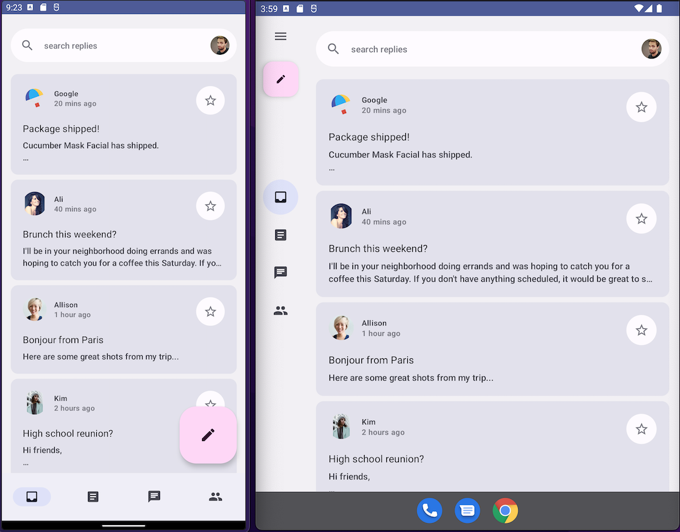Select the Inbox icon in the navigation rail
The image size is (680, 532).
point(280,197)
